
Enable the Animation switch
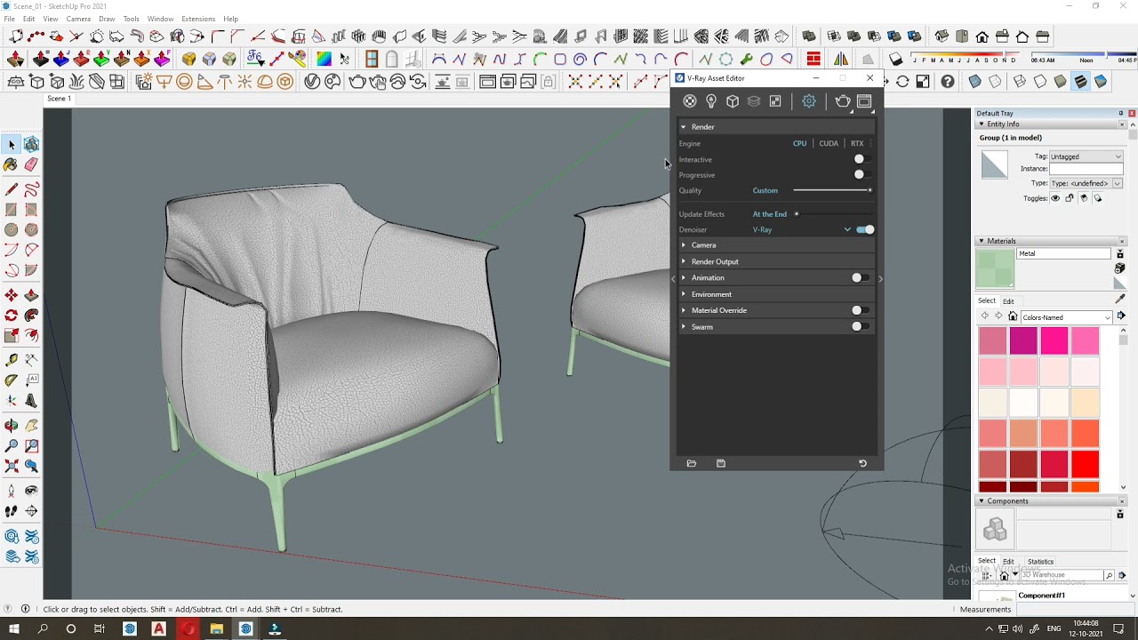(859, 277)
